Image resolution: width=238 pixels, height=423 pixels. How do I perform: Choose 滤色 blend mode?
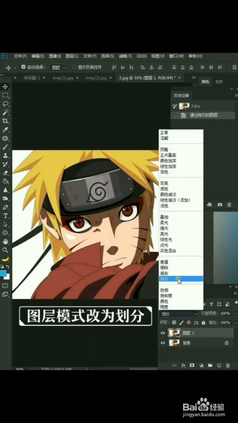click(x=164, y=189)
